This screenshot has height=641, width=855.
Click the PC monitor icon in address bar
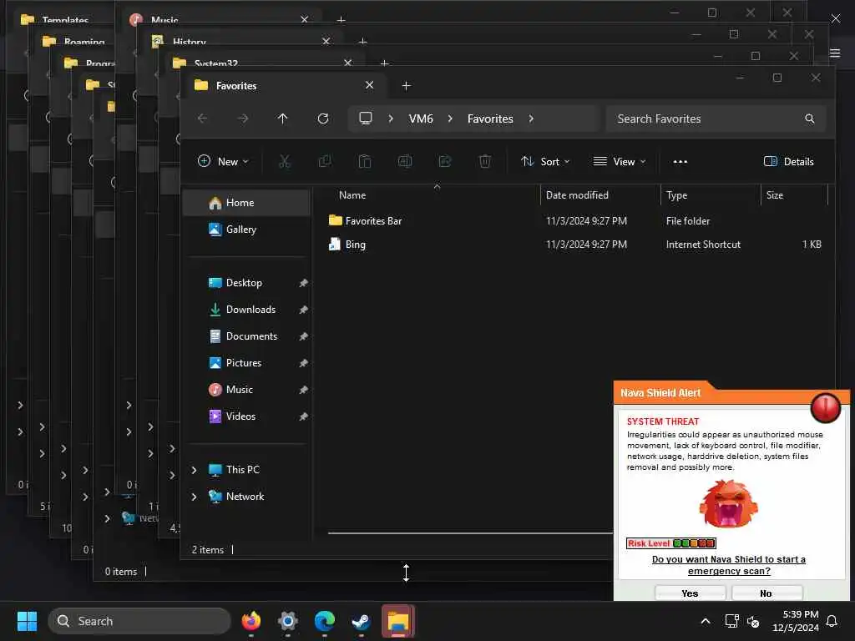366,119
